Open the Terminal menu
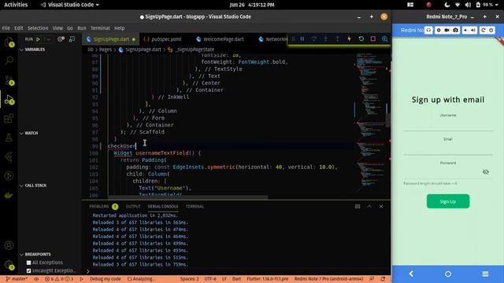The height and width of the screenshot is (283, 504). 100,28
